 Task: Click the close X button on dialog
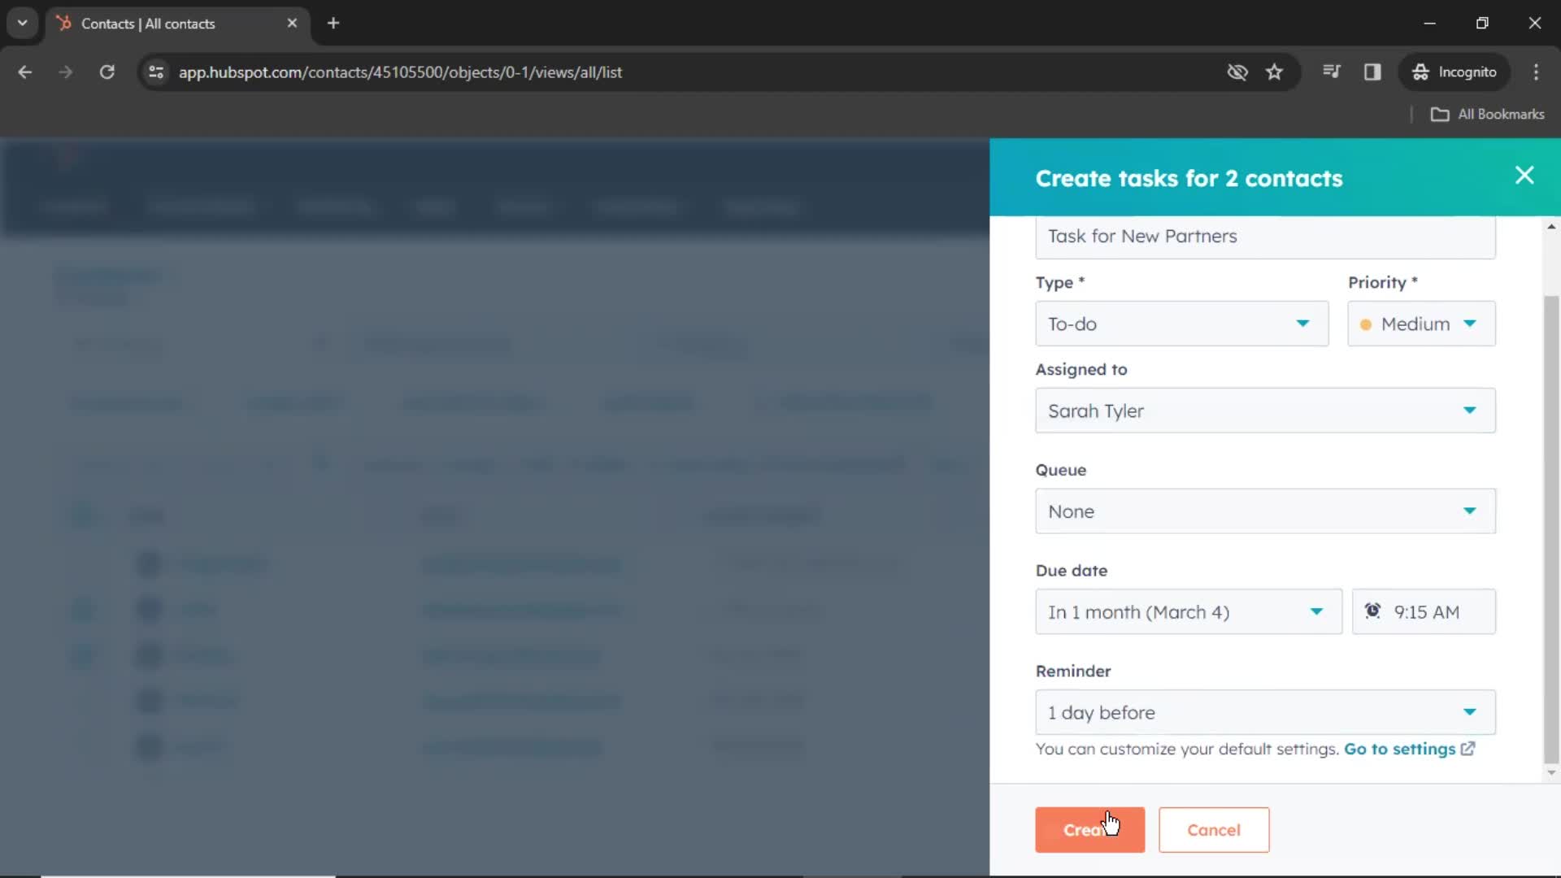(1524, 175)
